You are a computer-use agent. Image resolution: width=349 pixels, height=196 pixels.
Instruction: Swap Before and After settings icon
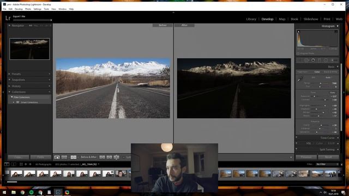click(116, 157)
